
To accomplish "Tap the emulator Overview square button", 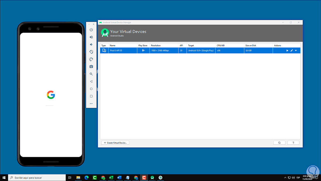I will [x=91, y=96].
